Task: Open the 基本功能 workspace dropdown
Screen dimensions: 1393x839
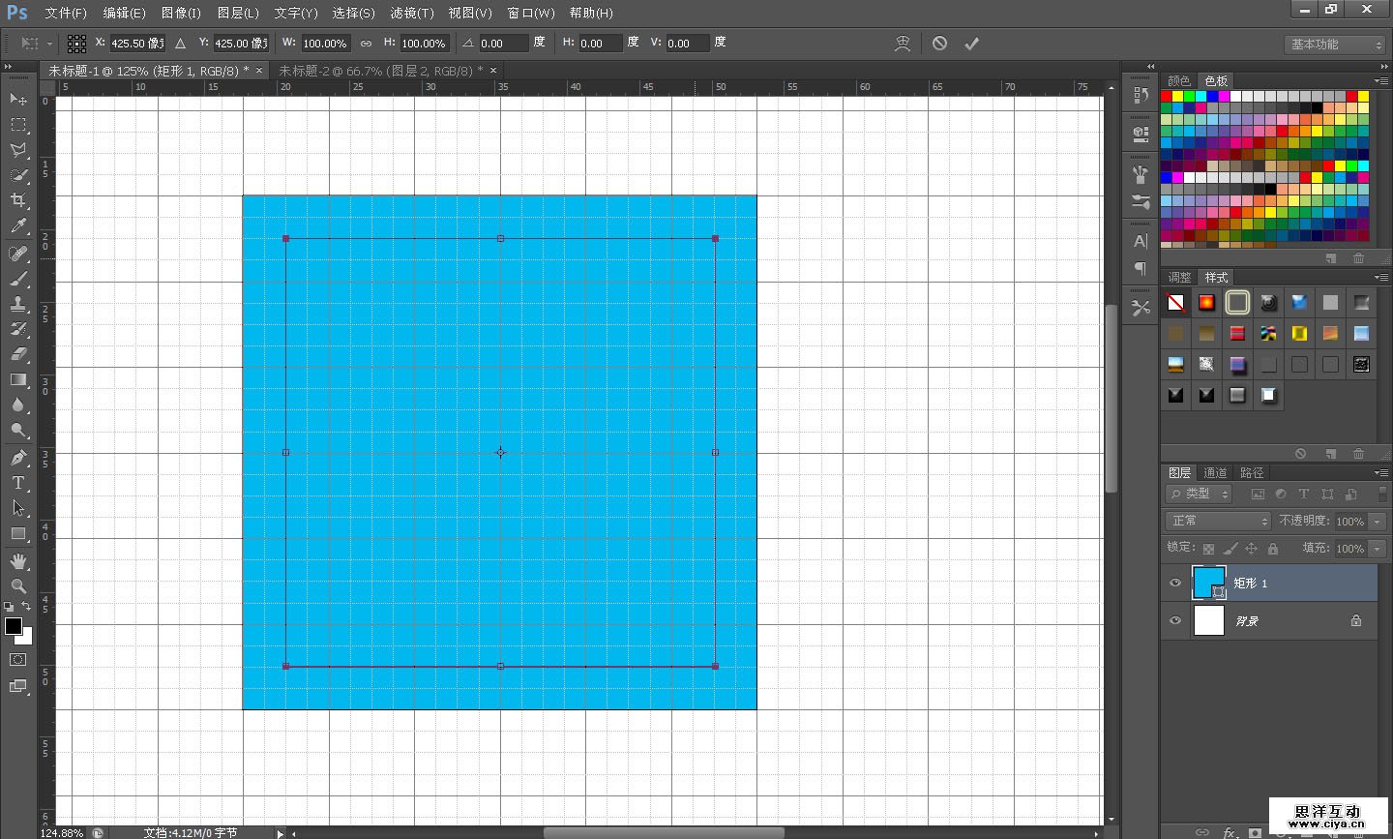Action: tap(1336, 45)
